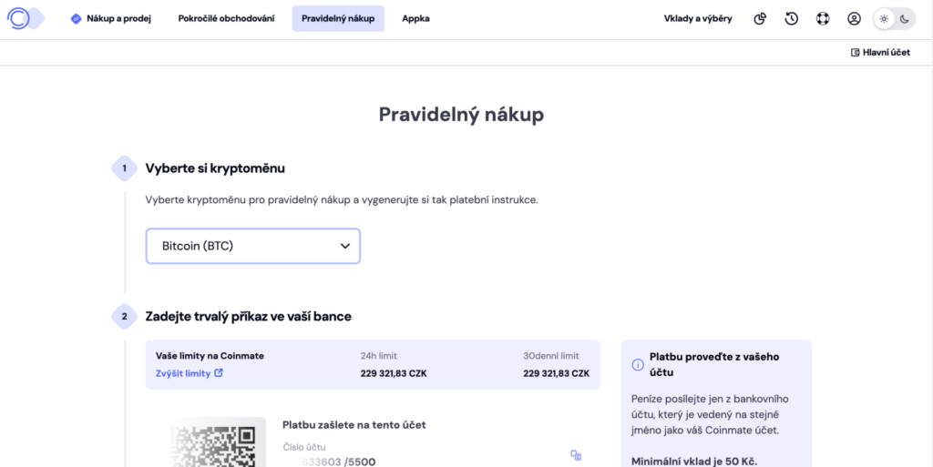Open the Appka navigation item
Screen dimensions: 933x467
click(415, 18)
